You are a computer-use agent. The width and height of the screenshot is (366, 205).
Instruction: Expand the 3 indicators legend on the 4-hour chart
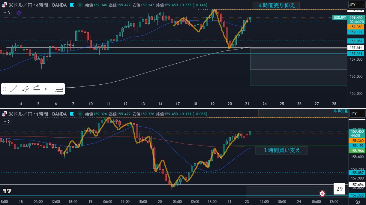(7, 13)
